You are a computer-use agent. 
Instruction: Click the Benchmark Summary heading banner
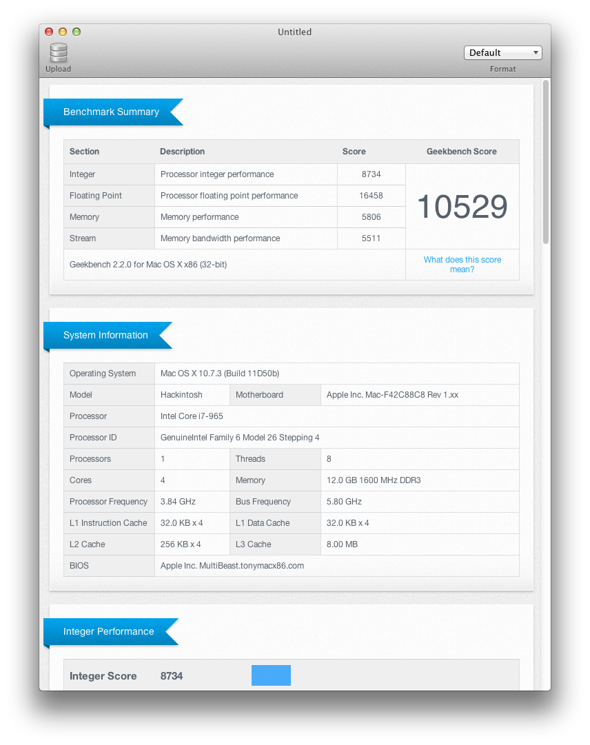[x=113, y=112]
